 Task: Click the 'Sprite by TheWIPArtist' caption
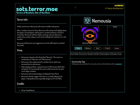click(x=90, y=43)
